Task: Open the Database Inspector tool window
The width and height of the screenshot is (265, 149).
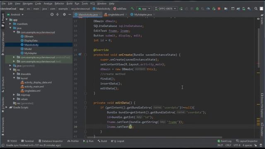Action: click(x=51, y=141)
